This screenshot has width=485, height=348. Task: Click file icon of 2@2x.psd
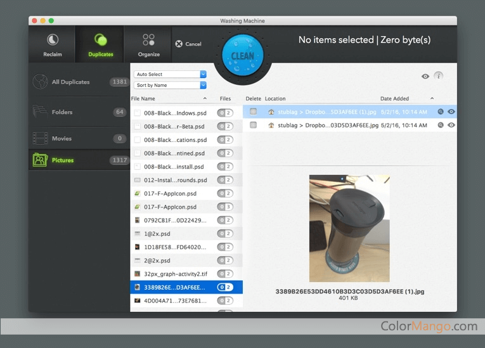(138, 261)
